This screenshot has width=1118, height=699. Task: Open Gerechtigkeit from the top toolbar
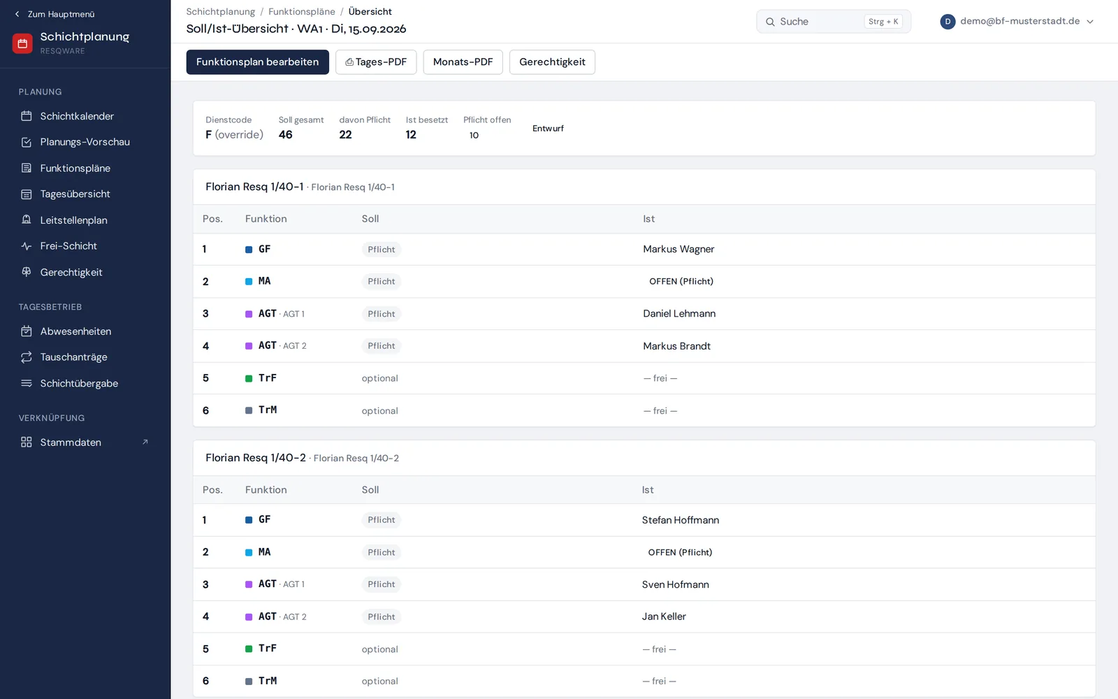(552, 62)
